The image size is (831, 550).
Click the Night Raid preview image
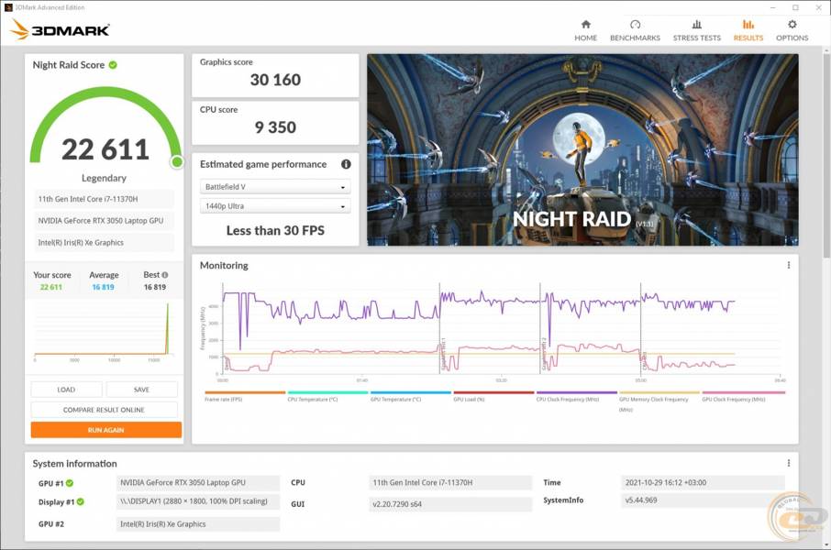582,149
